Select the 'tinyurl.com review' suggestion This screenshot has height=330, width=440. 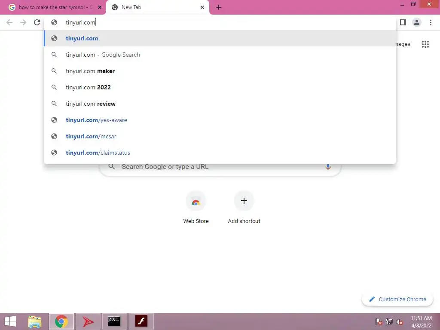220,104
